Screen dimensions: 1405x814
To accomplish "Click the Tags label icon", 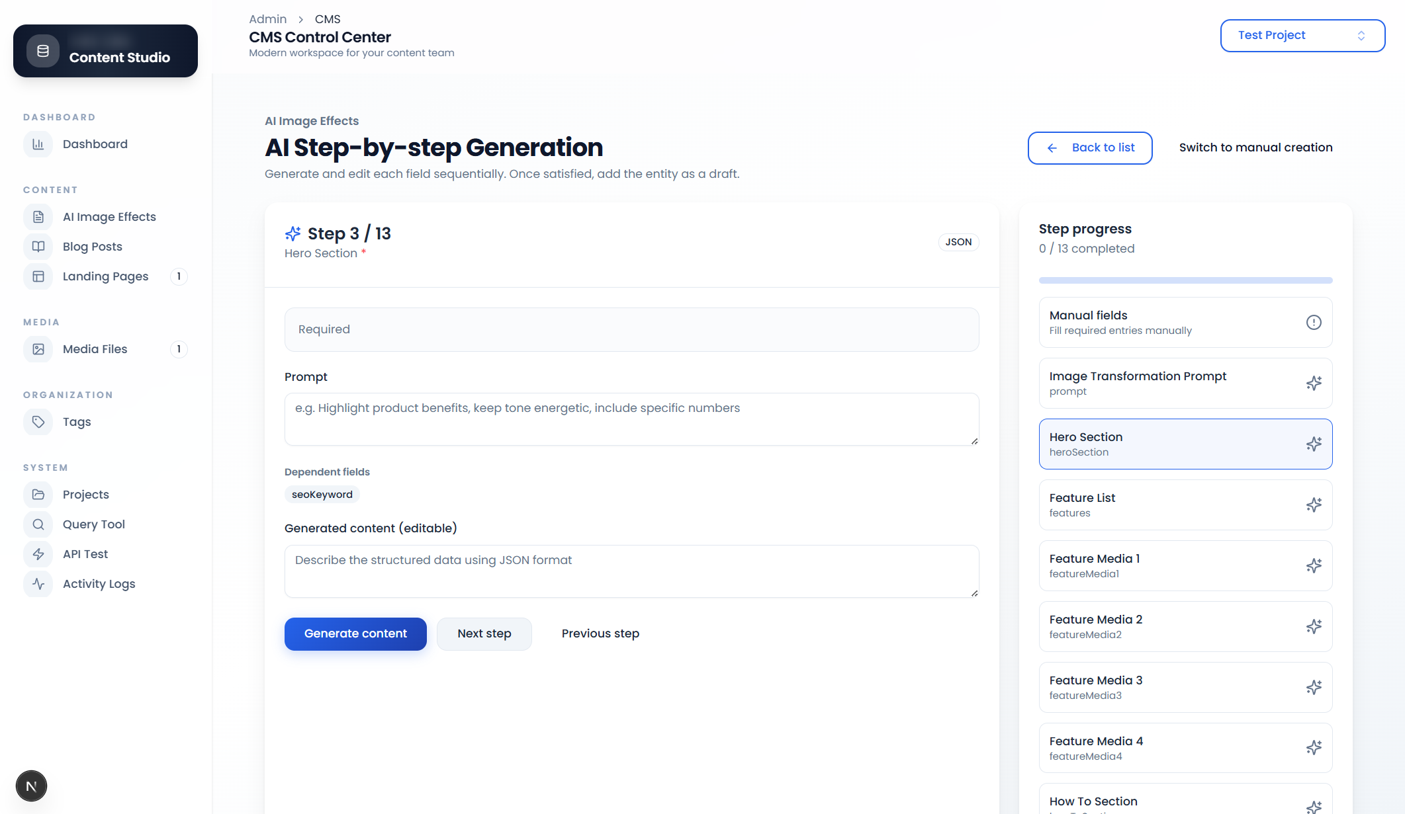I will tap(38, 422).
